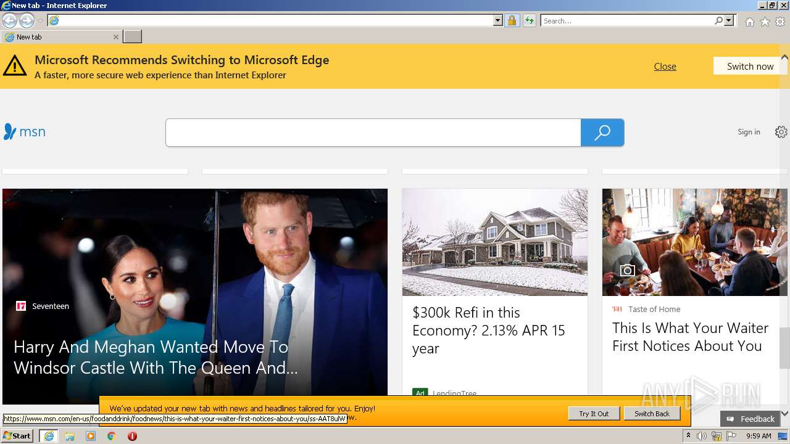The width and height of the screenshot is (790, 444).
Task: Click the page scrollbar down arrow
Action: tap(784, 414)
